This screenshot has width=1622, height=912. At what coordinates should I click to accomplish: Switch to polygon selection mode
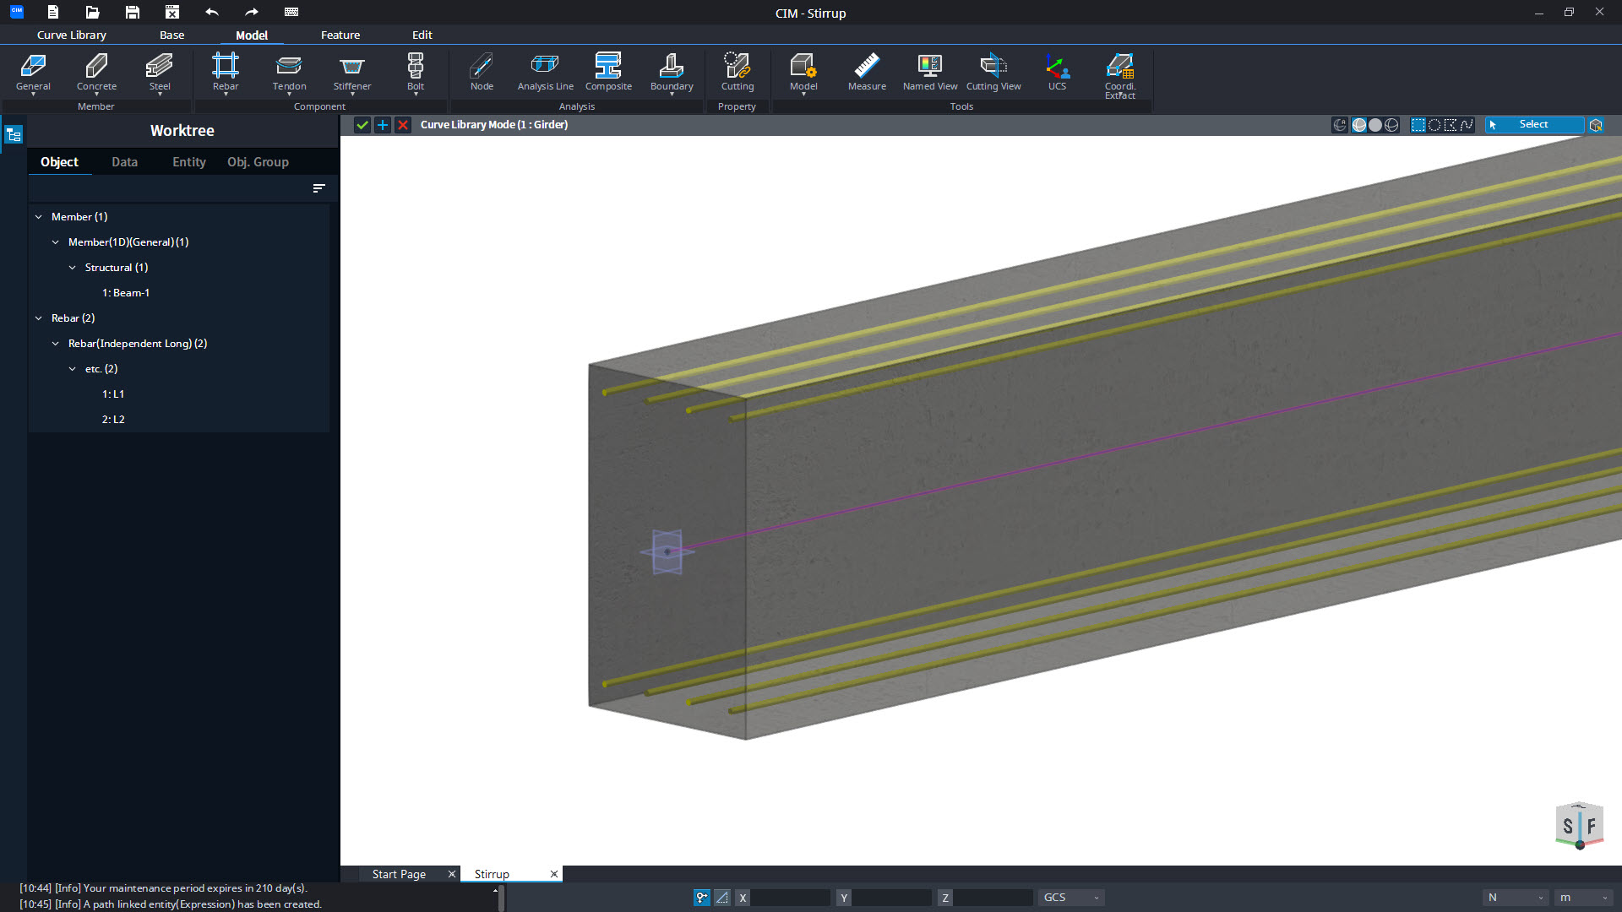(x=1451, y=125)
